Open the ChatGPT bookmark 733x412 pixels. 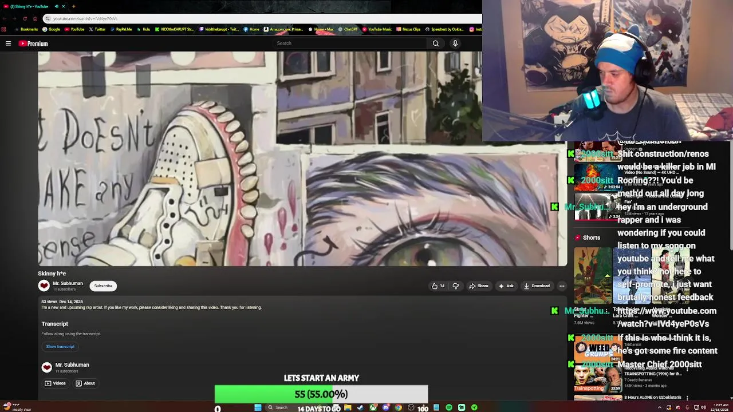[348, 29]
